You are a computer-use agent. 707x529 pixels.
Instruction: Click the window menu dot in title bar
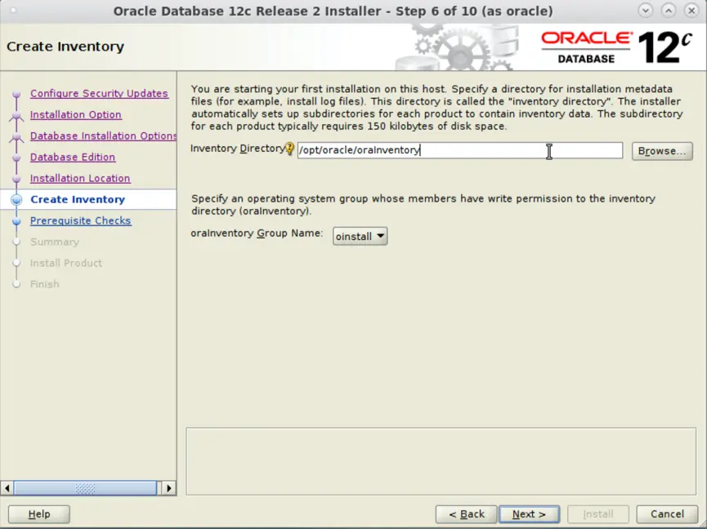[13, 10]
